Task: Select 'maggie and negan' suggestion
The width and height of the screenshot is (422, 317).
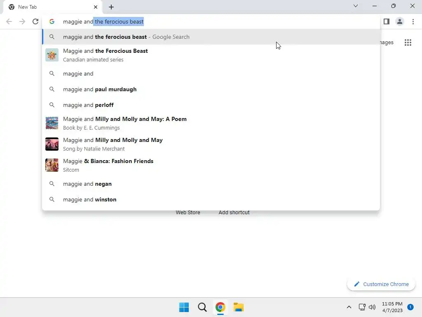Action: coord(211,184)
